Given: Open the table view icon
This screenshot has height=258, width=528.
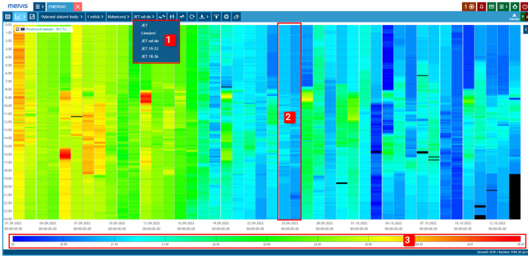Looking at the screenshot, I should (8, 16).
